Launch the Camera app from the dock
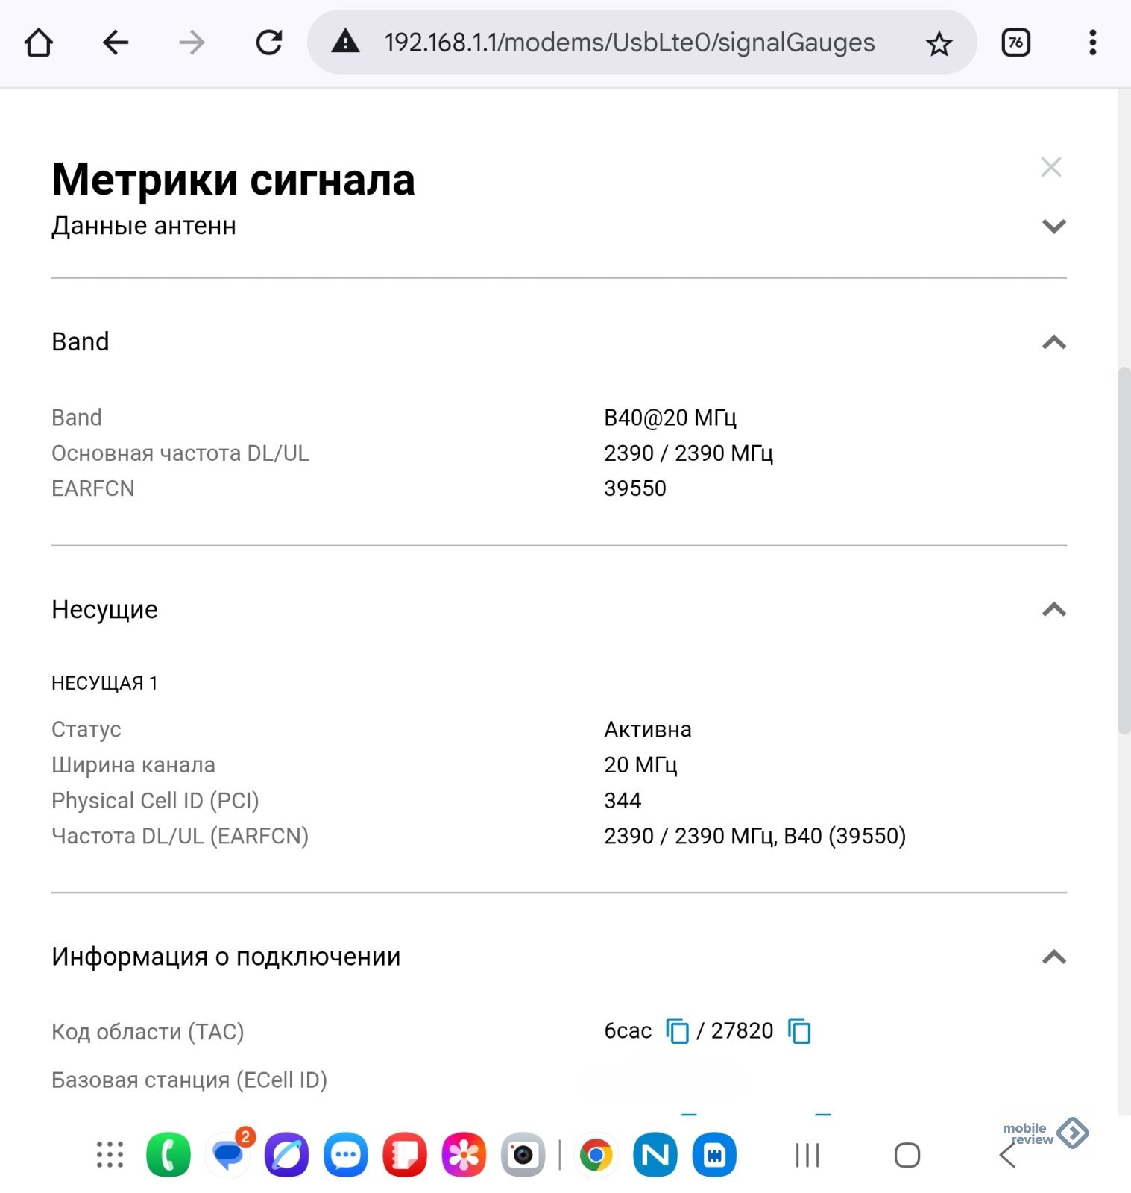 click(x=523, y=1155)
